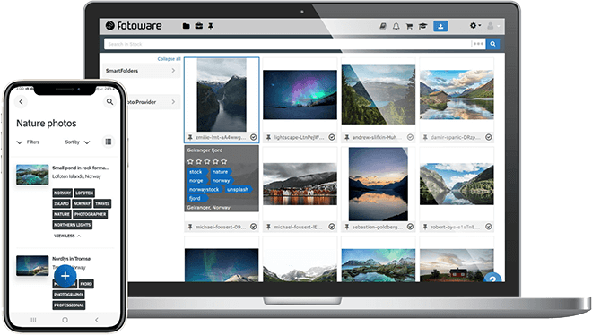Go back on the phone app
Image resolution: width=592 pixels, height=335 pixels.
point(22,101)
